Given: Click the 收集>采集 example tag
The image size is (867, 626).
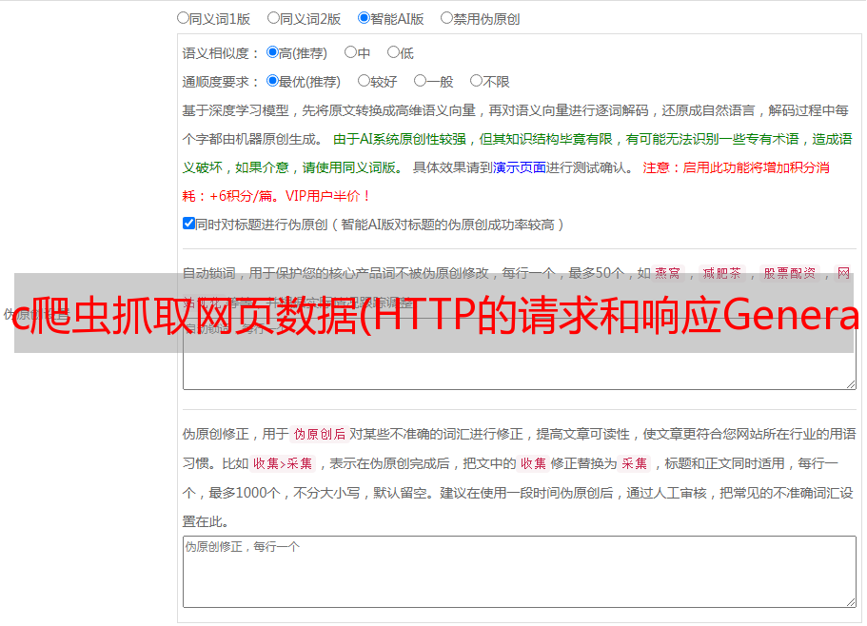Looking at the screenshot, I should 283,463.
